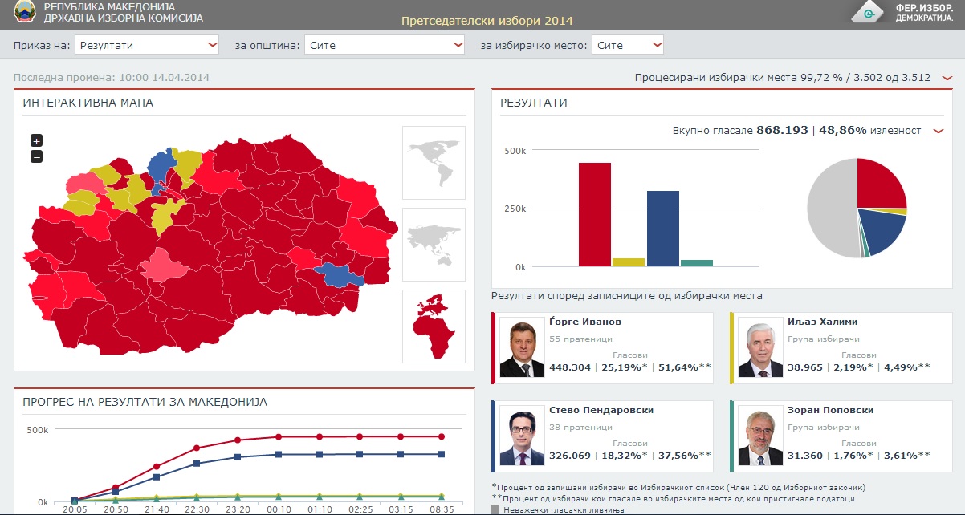Select the Asia world map thumbnail
This screenshot has height=515, width=965.
(434, 244)
